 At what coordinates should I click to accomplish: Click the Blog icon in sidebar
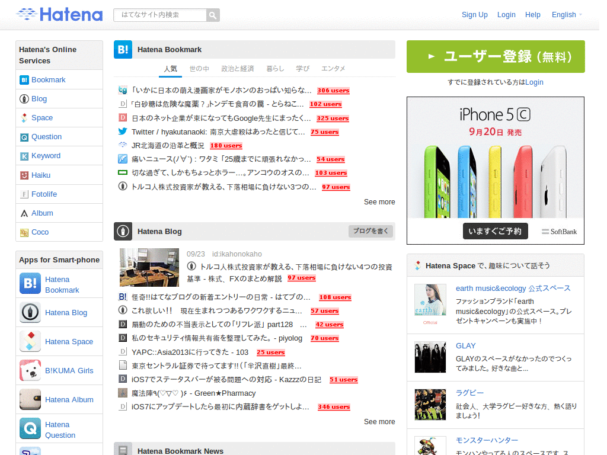pyautogui.click(x=24, y=99)
